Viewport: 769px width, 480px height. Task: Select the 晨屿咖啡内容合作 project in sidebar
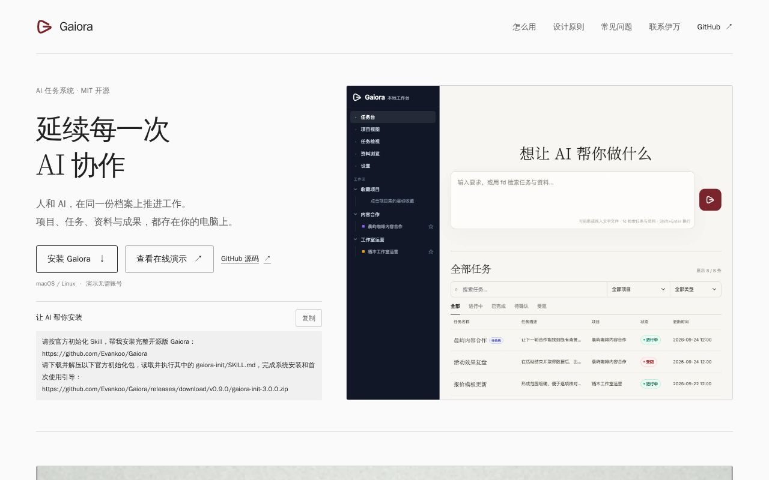tap(385, 227)
